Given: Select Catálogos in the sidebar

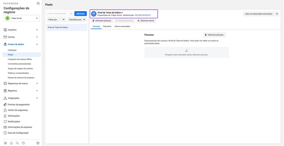Looking at the screenshot, I should 12,50.
